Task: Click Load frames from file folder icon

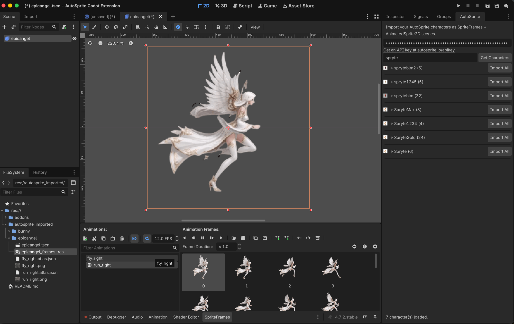Action: click(234, 238)
